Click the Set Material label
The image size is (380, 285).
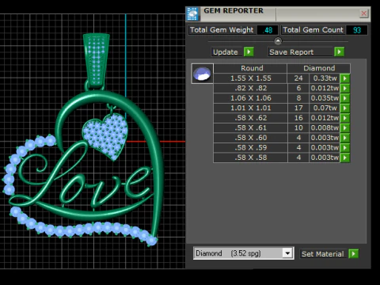[x=323, y=254]
